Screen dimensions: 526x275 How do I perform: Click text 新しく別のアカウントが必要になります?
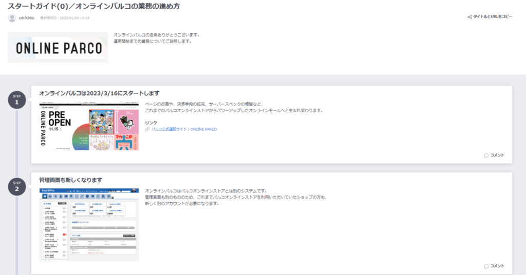point(182,204)
